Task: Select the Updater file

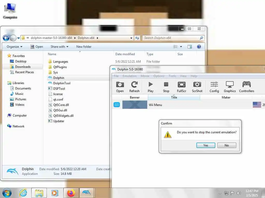Action: click(x=59, y=121)
